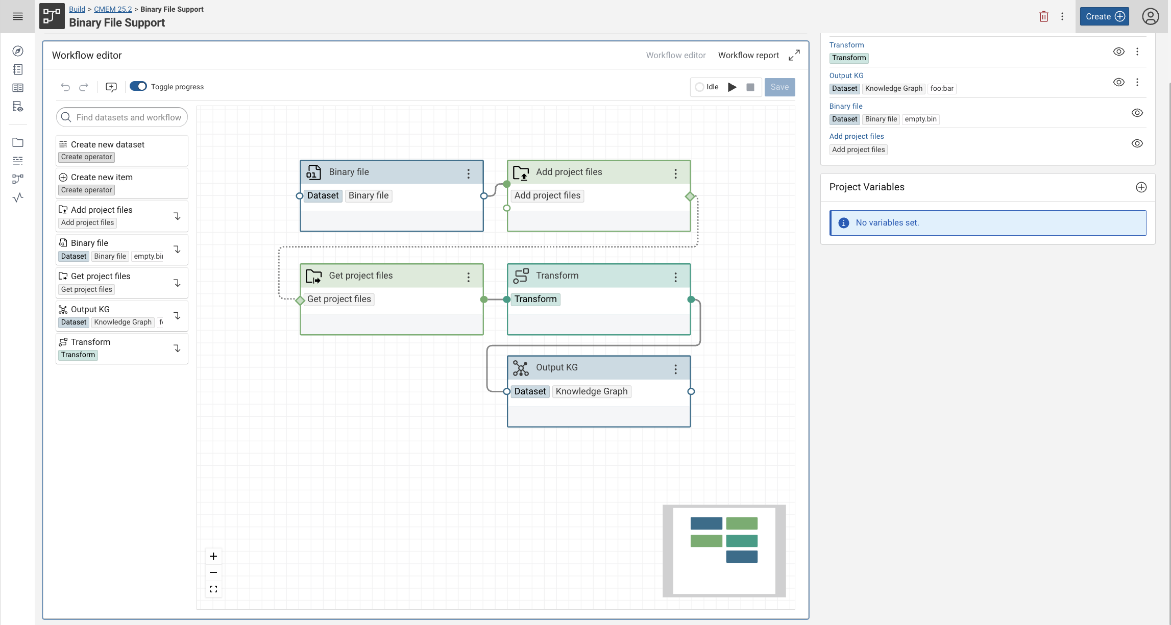The height and width of the screenshot is (625, 1171).
Task: Delete the project using the trash icon
Action: 1043,16
